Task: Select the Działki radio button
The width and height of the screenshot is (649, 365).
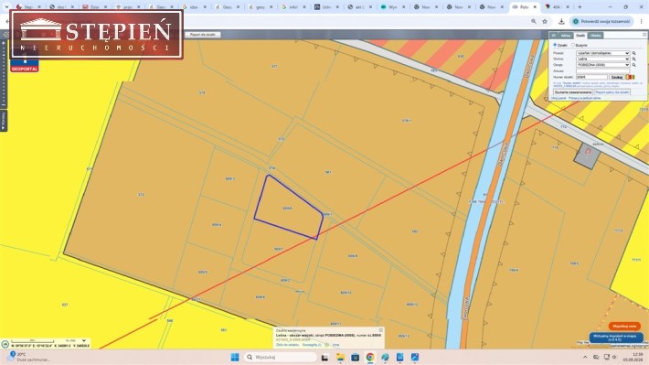Action: 556,45
